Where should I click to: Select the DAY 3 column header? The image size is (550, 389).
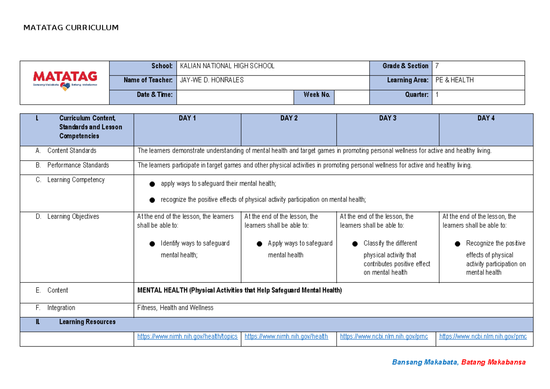click(387, 118)
